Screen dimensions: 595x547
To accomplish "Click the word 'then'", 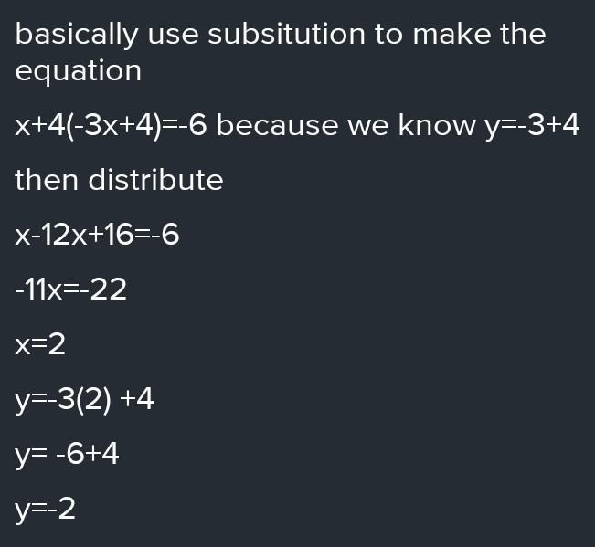I will (47, 179).
